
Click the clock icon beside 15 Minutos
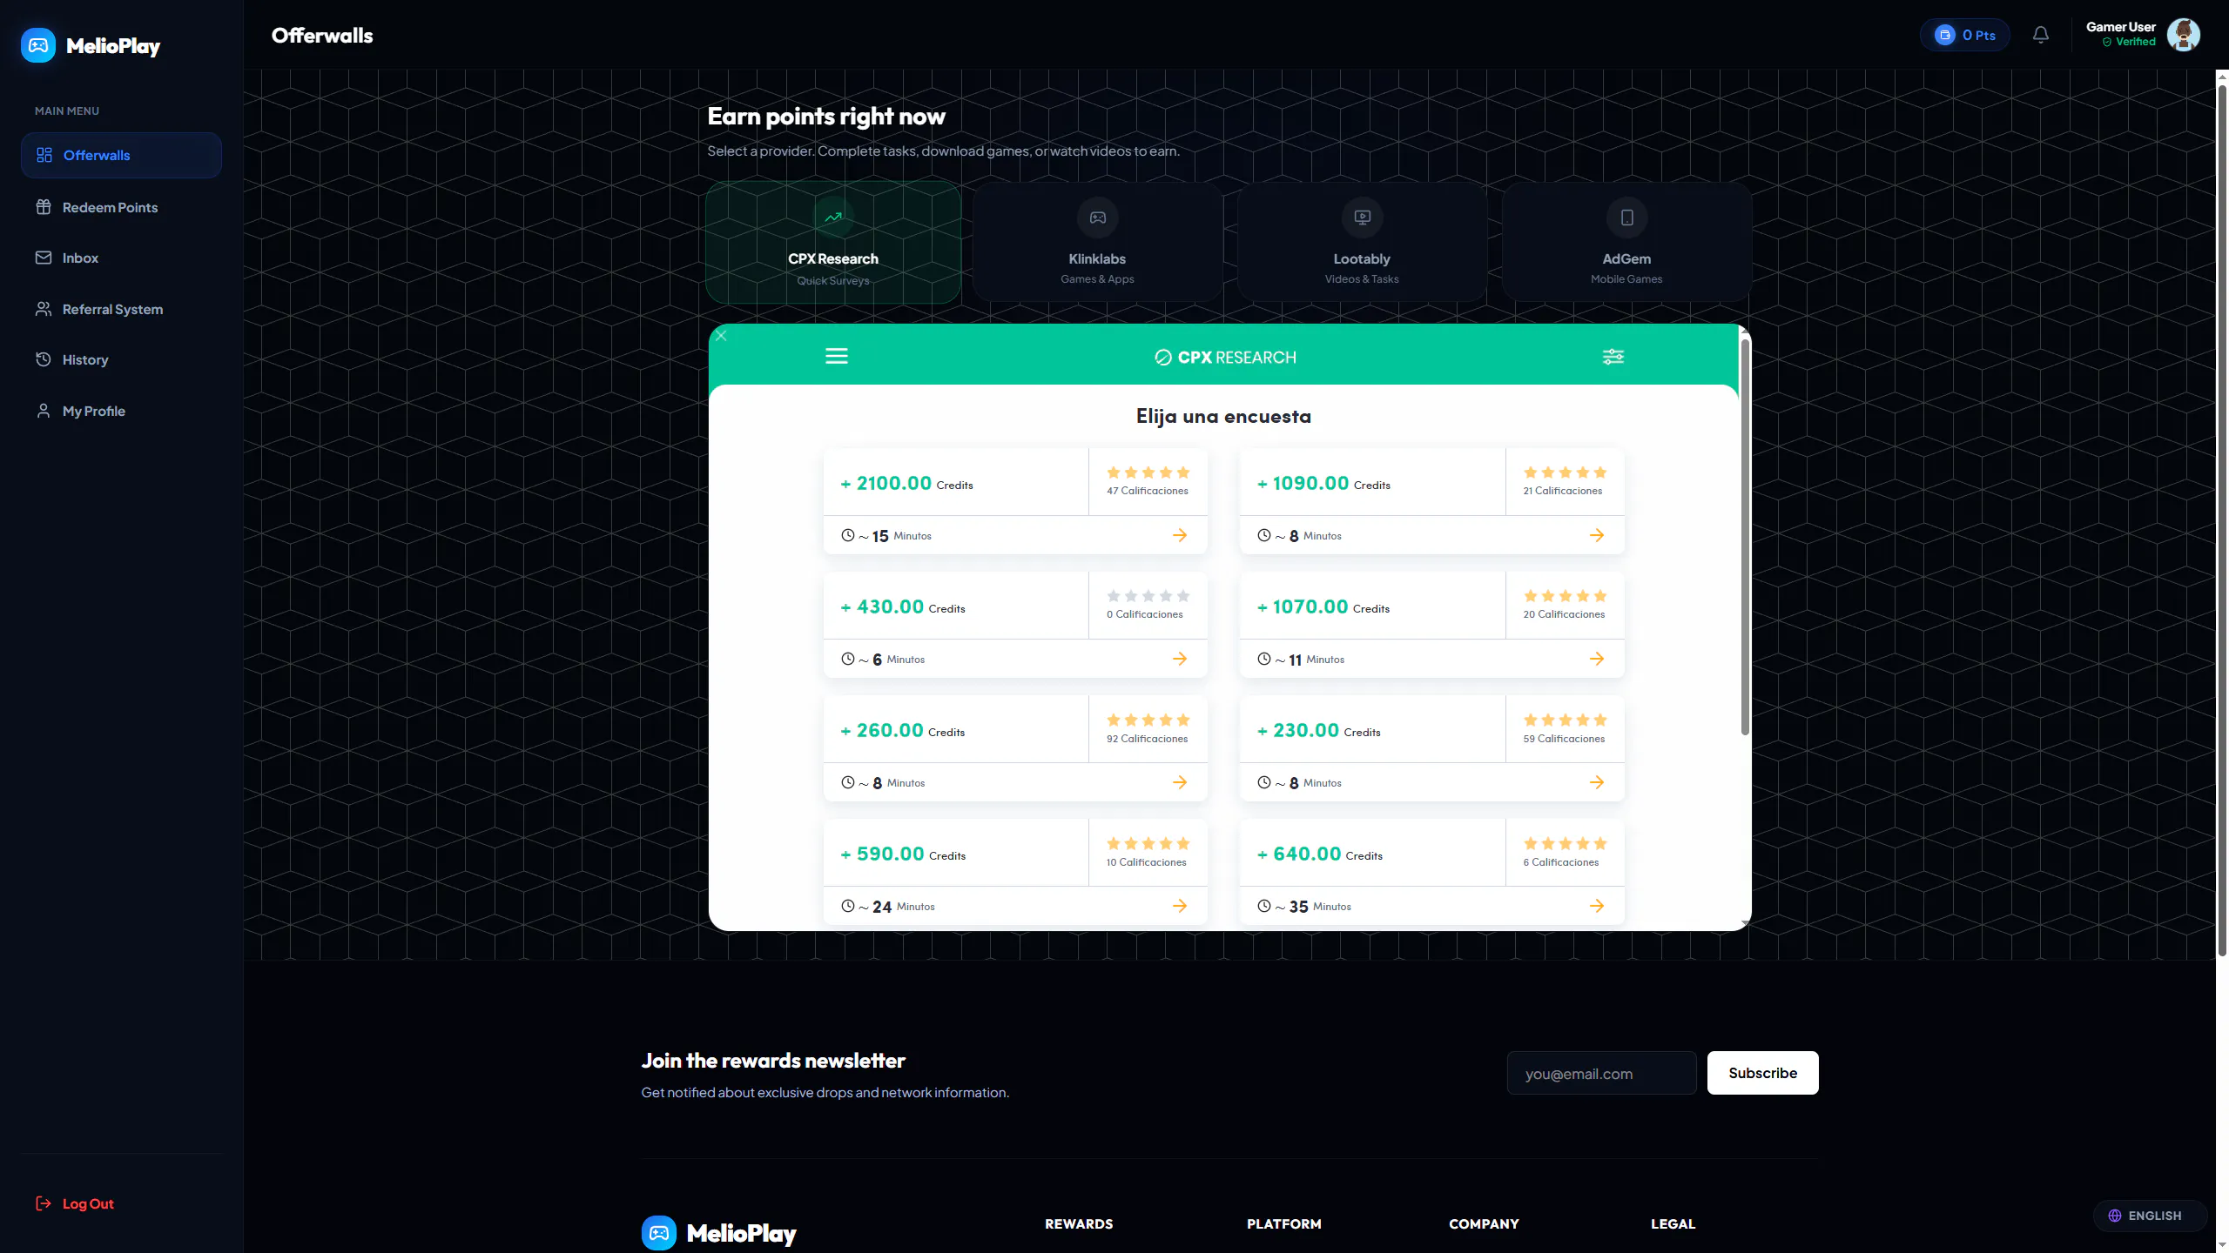click(847, 535)
